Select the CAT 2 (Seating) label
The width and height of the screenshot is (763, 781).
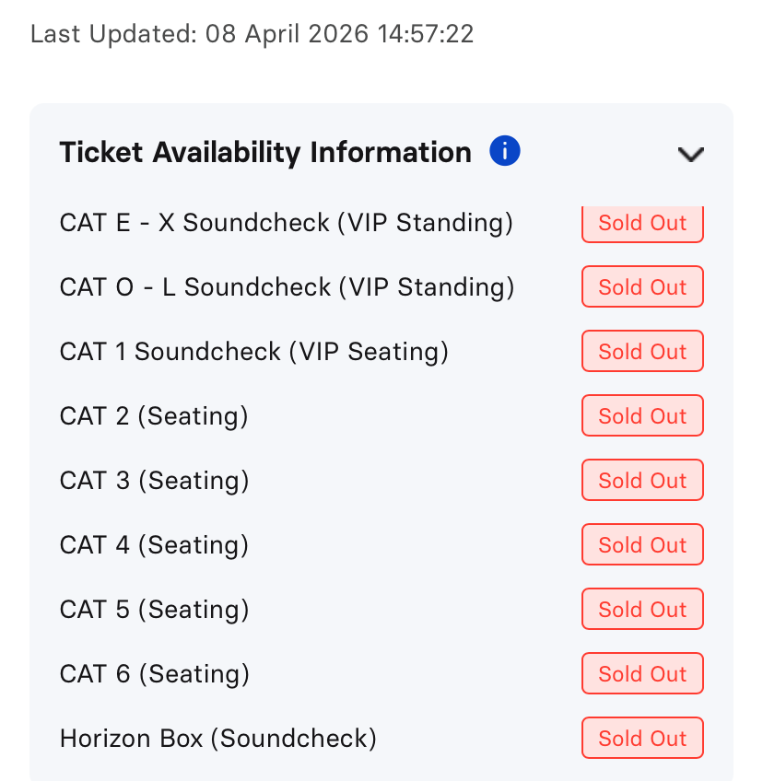click(x=154, y=416)
